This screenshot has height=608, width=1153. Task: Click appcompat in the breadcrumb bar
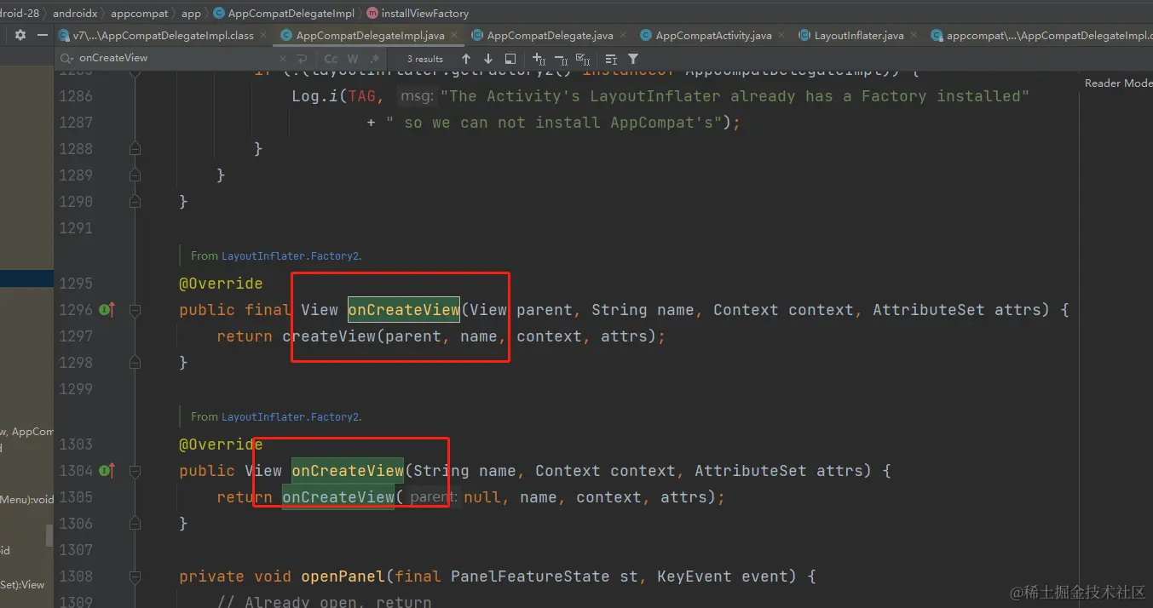click(139, 13)
